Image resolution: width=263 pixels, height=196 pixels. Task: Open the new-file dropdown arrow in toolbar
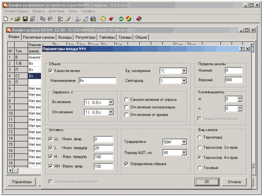point(12,19)
